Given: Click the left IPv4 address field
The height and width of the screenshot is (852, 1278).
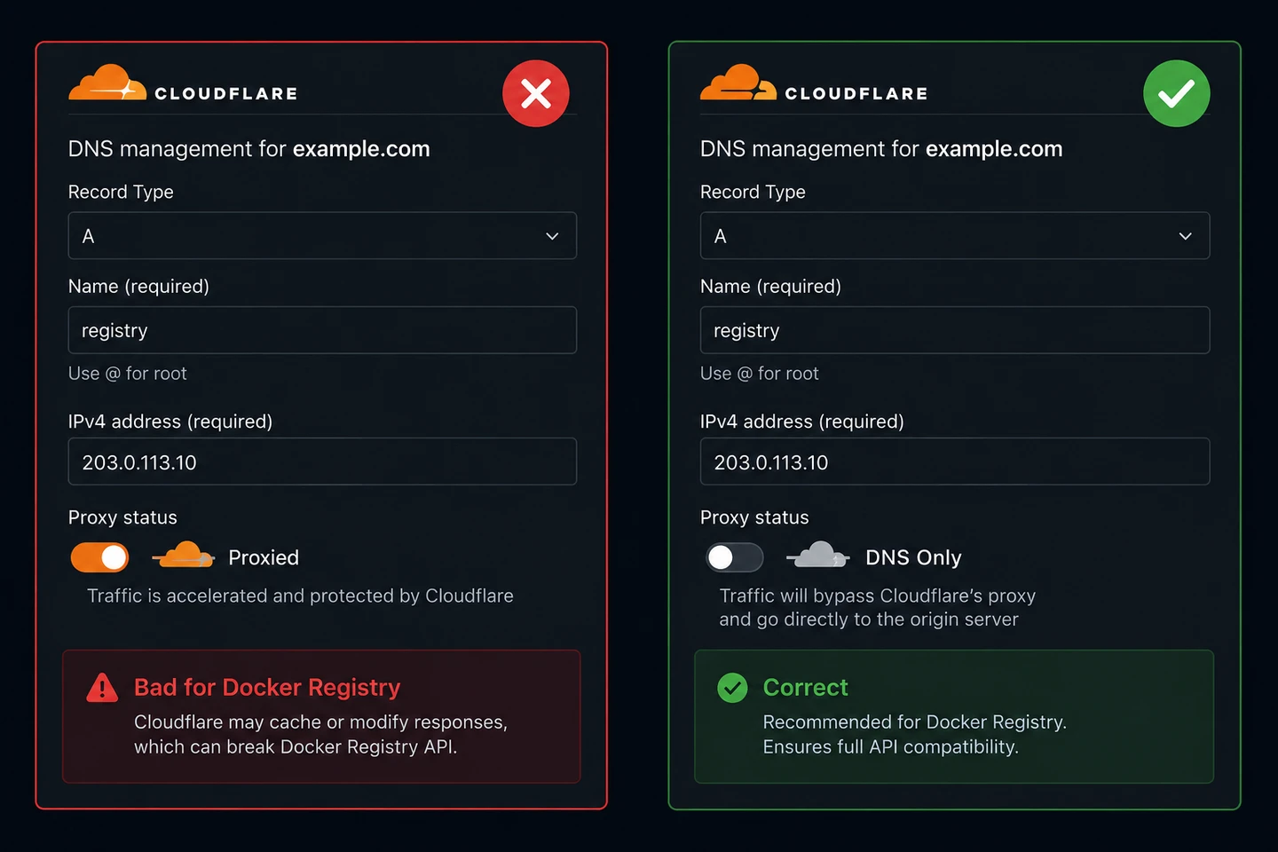Looking at the screenshot, I should pos(322,461).
